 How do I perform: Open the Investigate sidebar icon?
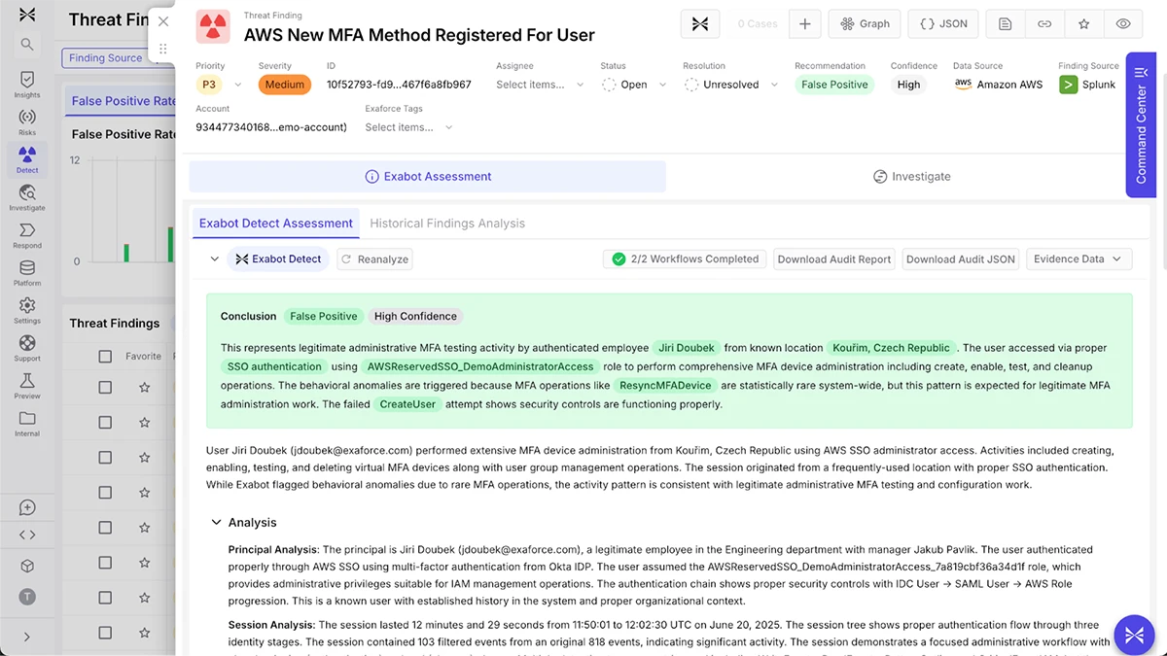tap(27, 197)
